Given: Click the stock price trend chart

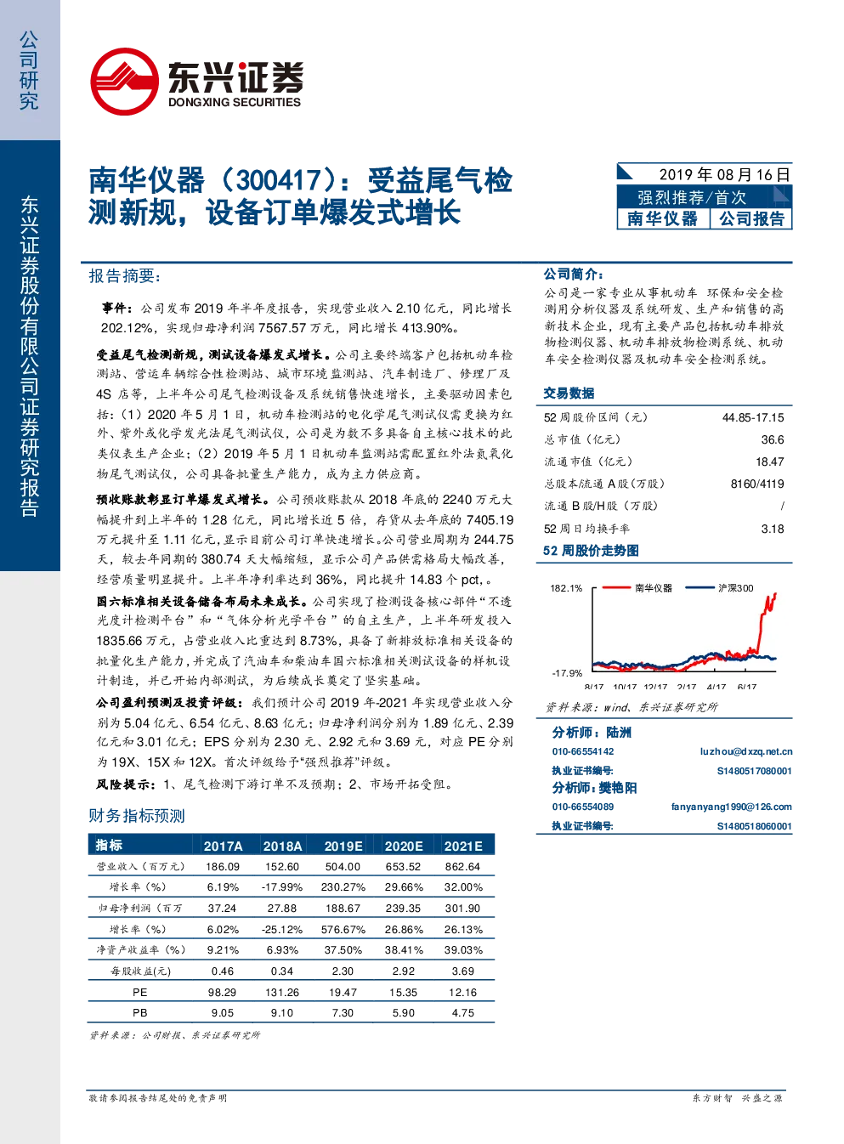Looking at the screenshot, I should 664,634.
